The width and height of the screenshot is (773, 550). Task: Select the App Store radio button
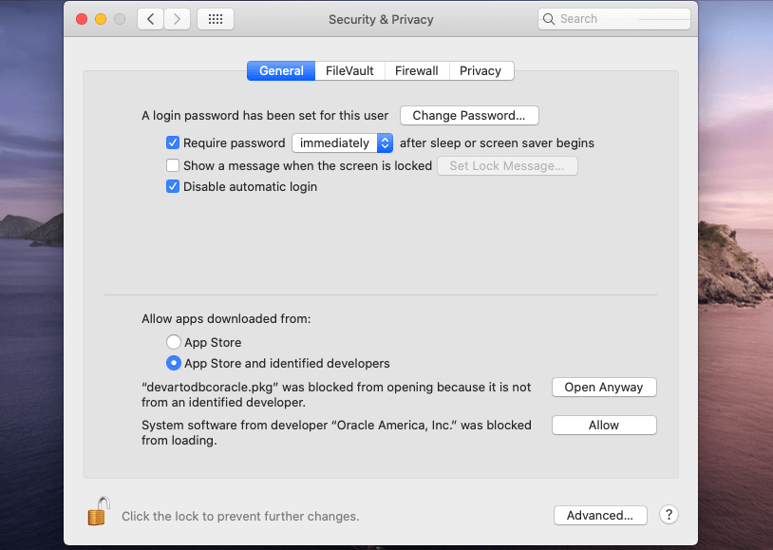(174, 342)
